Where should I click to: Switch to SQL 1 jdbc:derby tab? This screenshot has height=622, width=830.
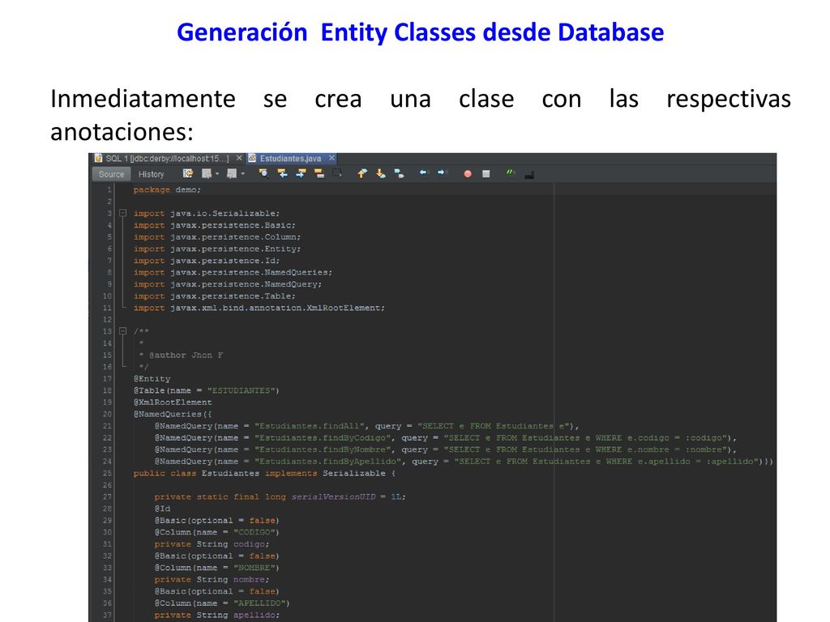(167, 159)
